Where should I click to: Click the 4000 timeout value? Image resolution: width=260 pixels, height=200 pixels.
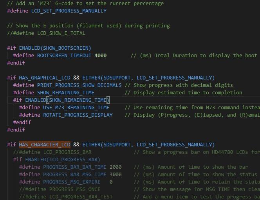100,56
